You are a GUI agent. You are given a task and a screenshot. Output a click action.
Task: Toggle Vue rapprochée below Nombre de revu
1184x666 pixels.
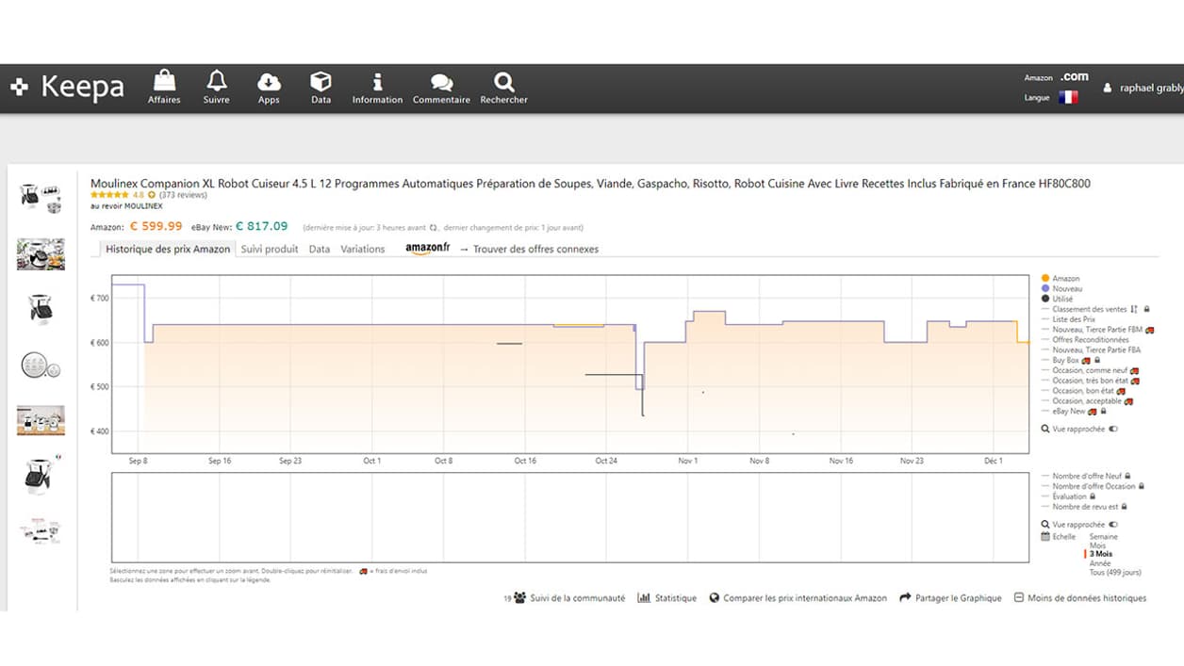pyautogui.click(x=1113, y=525)
